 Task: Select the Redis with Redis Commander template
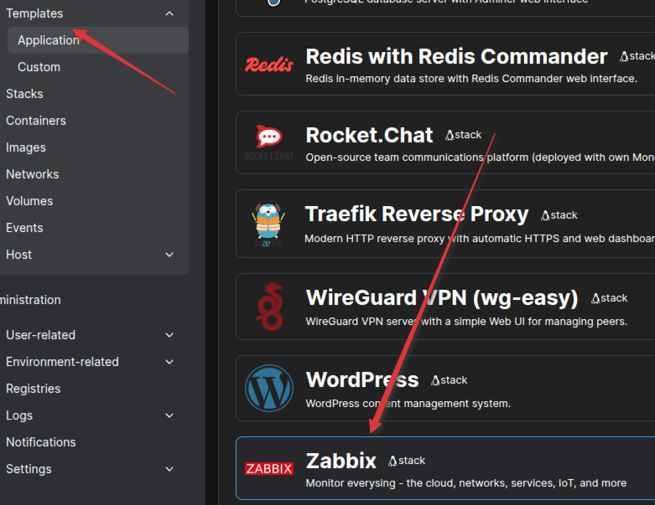tap(456, 56)
